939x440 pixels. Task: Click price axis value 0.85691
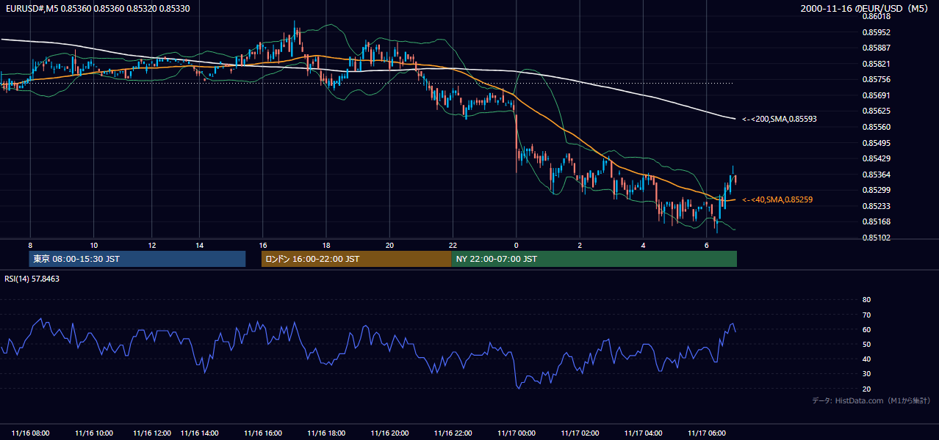coord(876,95)
